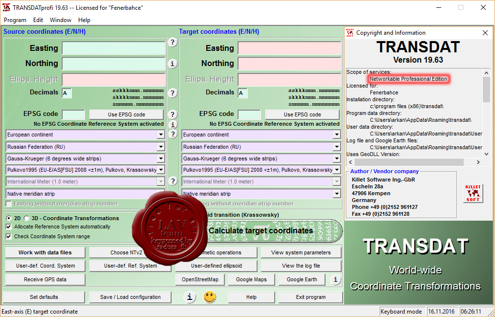Click the question mark help icon beside source Easting

tap(172, 42)
